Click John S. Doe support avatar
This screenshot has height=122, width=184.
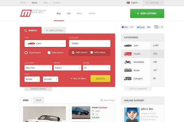click(x=132, y=115)
